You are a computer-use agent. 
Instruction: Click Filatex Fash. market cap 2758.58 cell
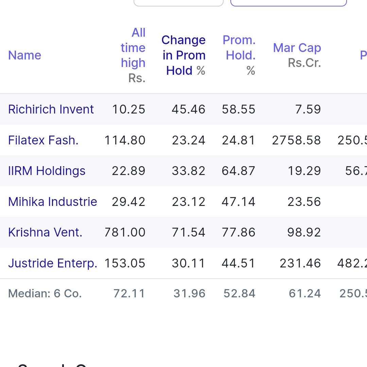(x=296, y=140)
